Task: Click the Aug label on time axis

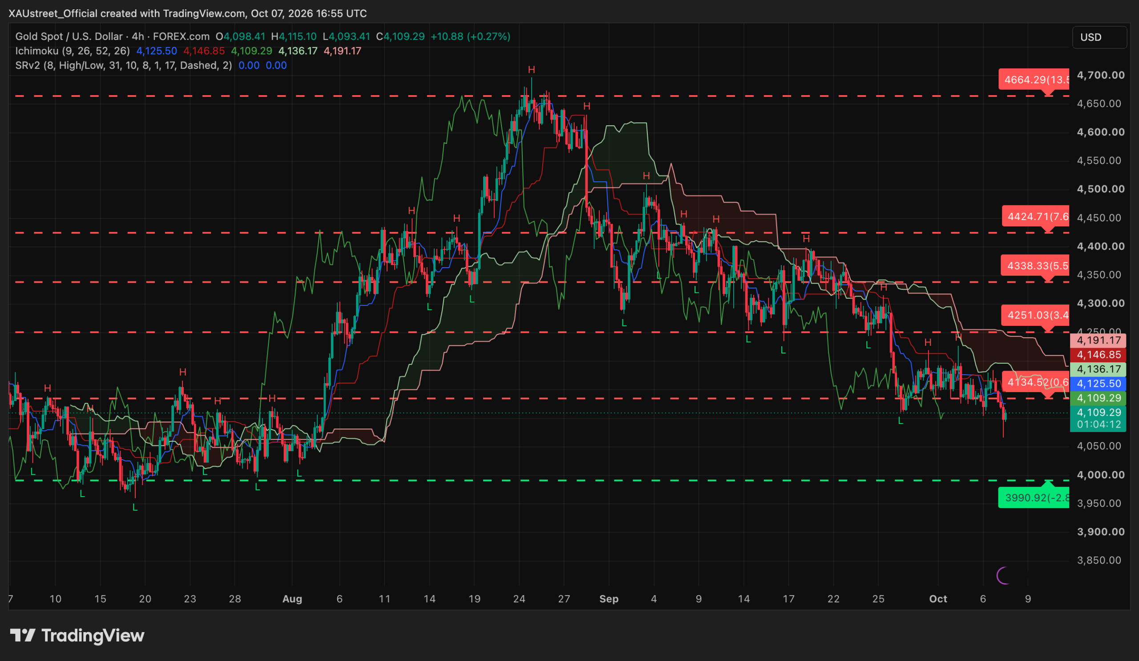Action: (292, 599)
